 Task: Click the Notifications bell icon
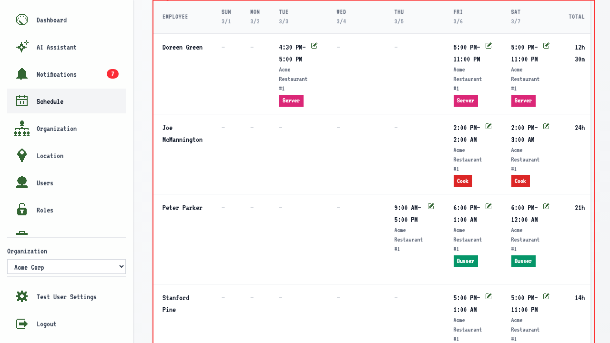[22, 74]
